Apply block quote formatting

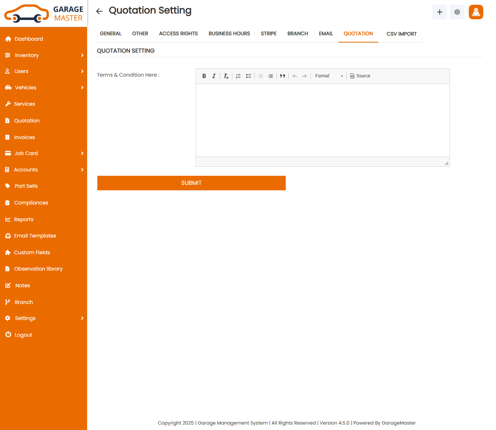tap(282, 76)
